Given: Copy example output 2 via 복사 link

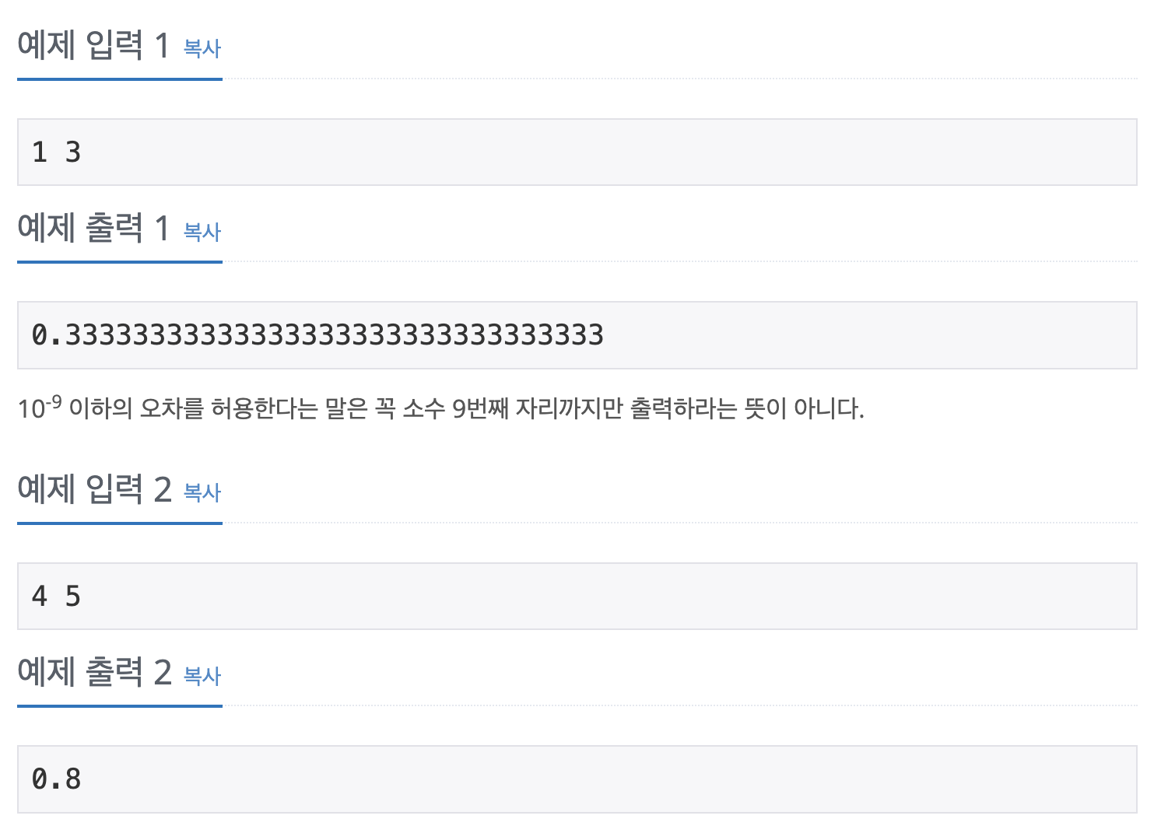Looking at the screenshot, I should click(x=202, y=675).
